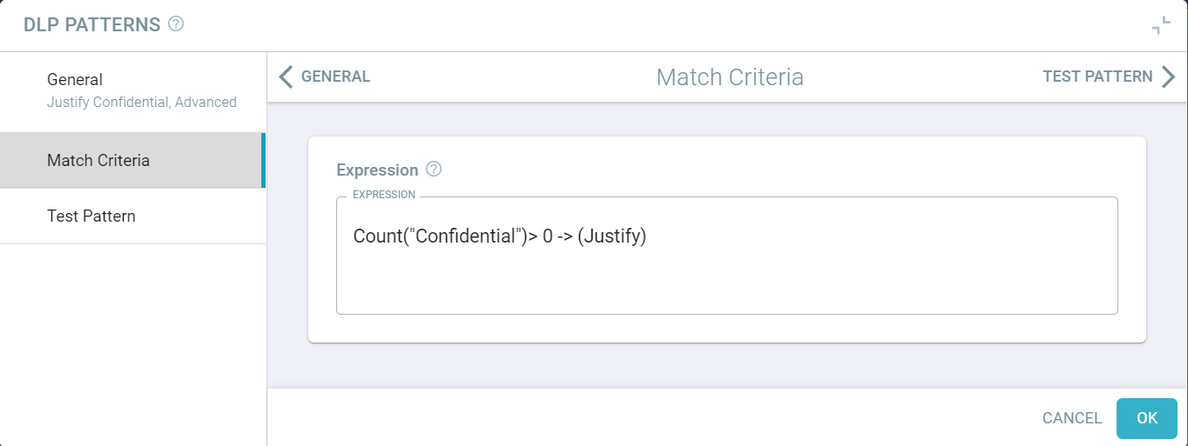Cancel the DLP pattern dialog
The image size is (1188, 446).
click(x=1072, y=418)
